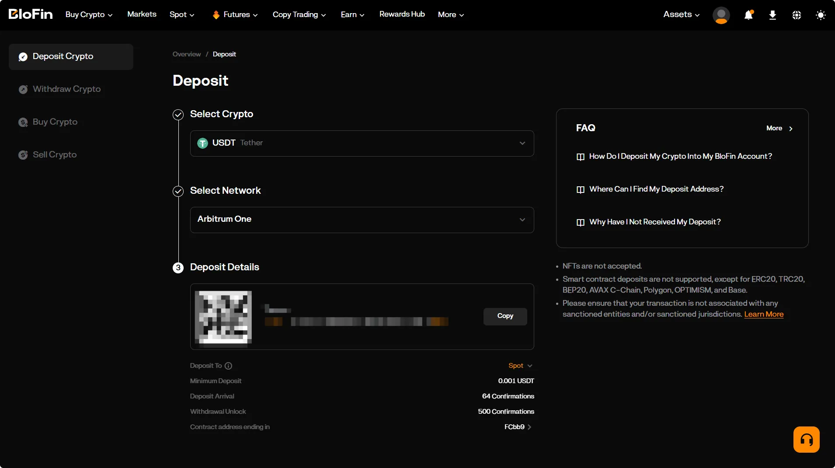This screenshot has height=468, width=835.
Task: Click the 500 Confirmations value
Action: pyautogui.click(x=506, y=412)
